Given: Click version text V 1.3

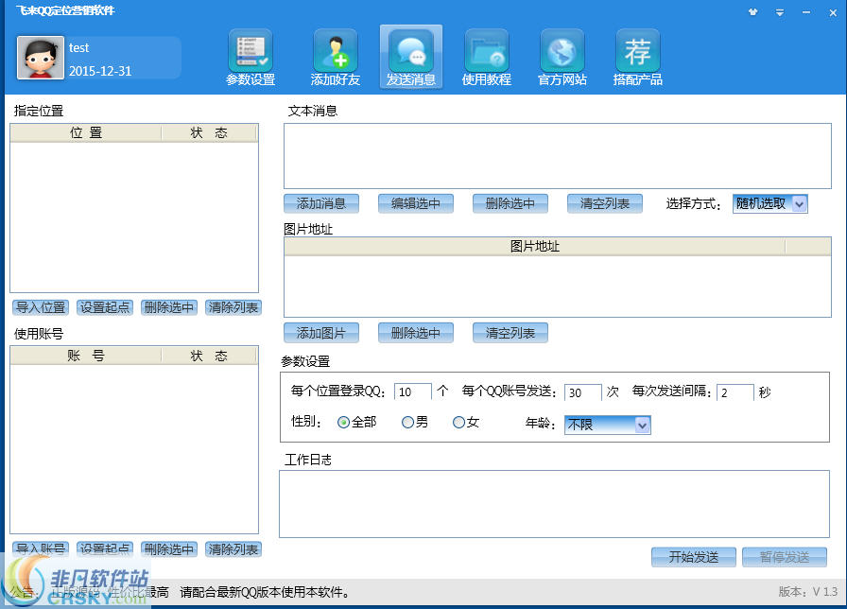Looking at the screenshot, I should coord(808,592).
